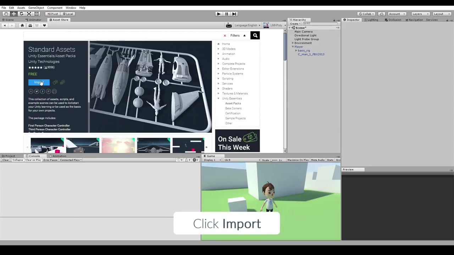
Task: Click the cloud services icon
Action: click(x=382, y=14)
